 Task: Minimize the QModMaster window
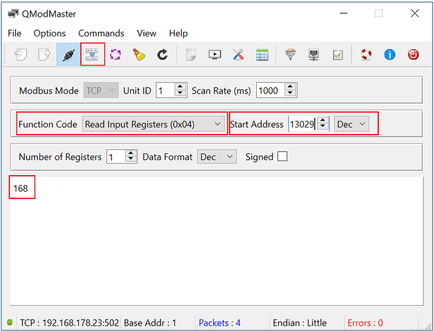[343, 13]
